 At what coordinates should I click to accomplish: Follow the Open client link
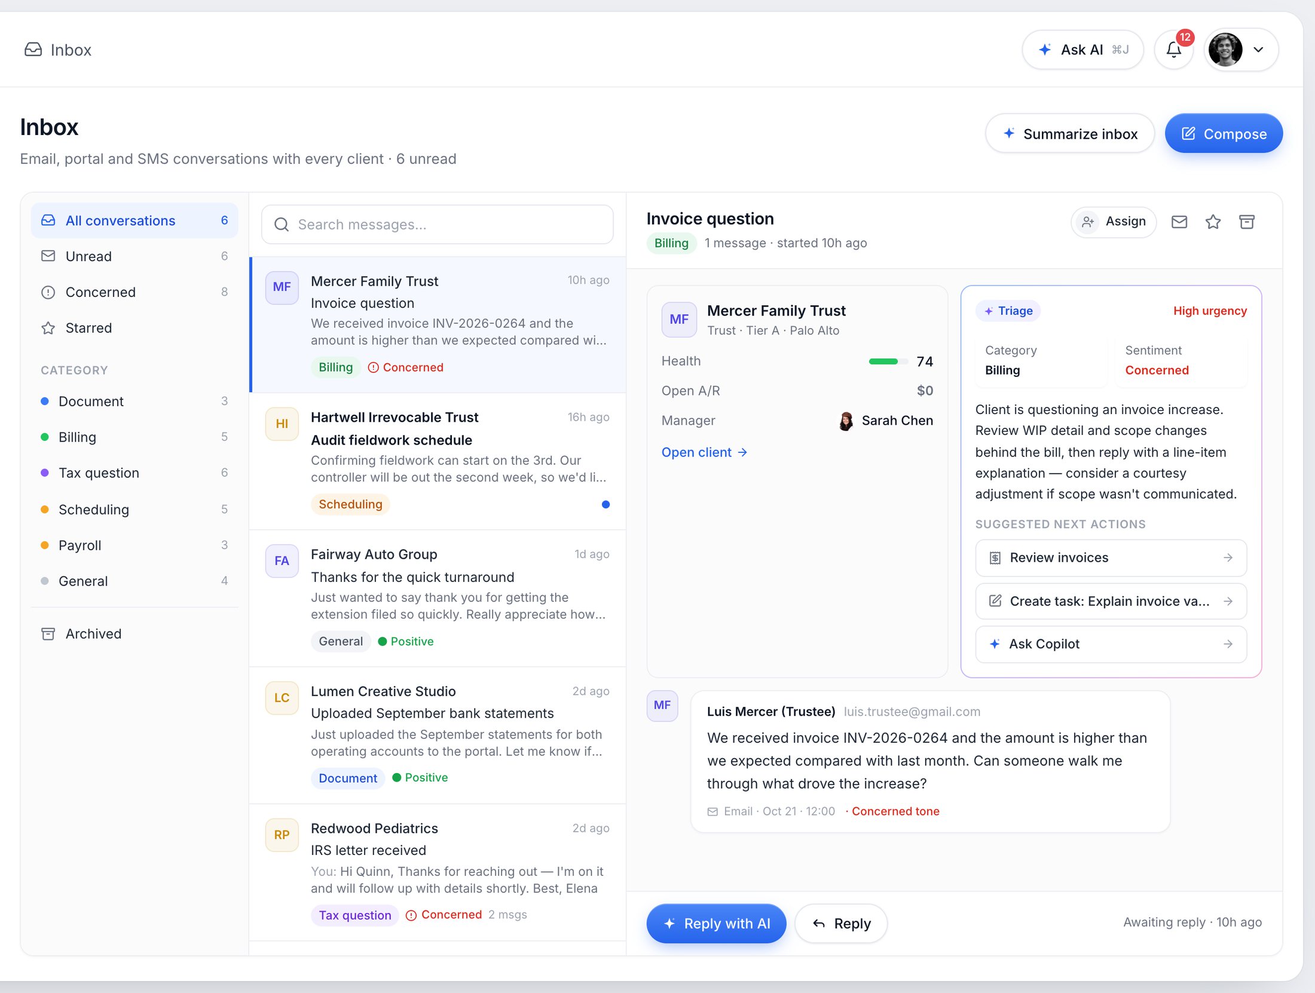tap(704, 453)
